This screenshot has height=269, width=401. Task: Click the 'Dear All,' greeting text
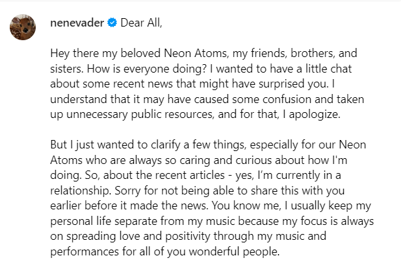pos(141,23)
